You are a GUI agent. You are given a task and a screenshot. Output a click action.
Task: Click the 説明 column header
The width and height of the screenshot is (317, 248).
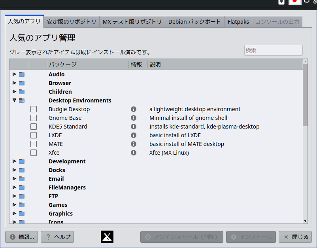click(x=225, y=64)
